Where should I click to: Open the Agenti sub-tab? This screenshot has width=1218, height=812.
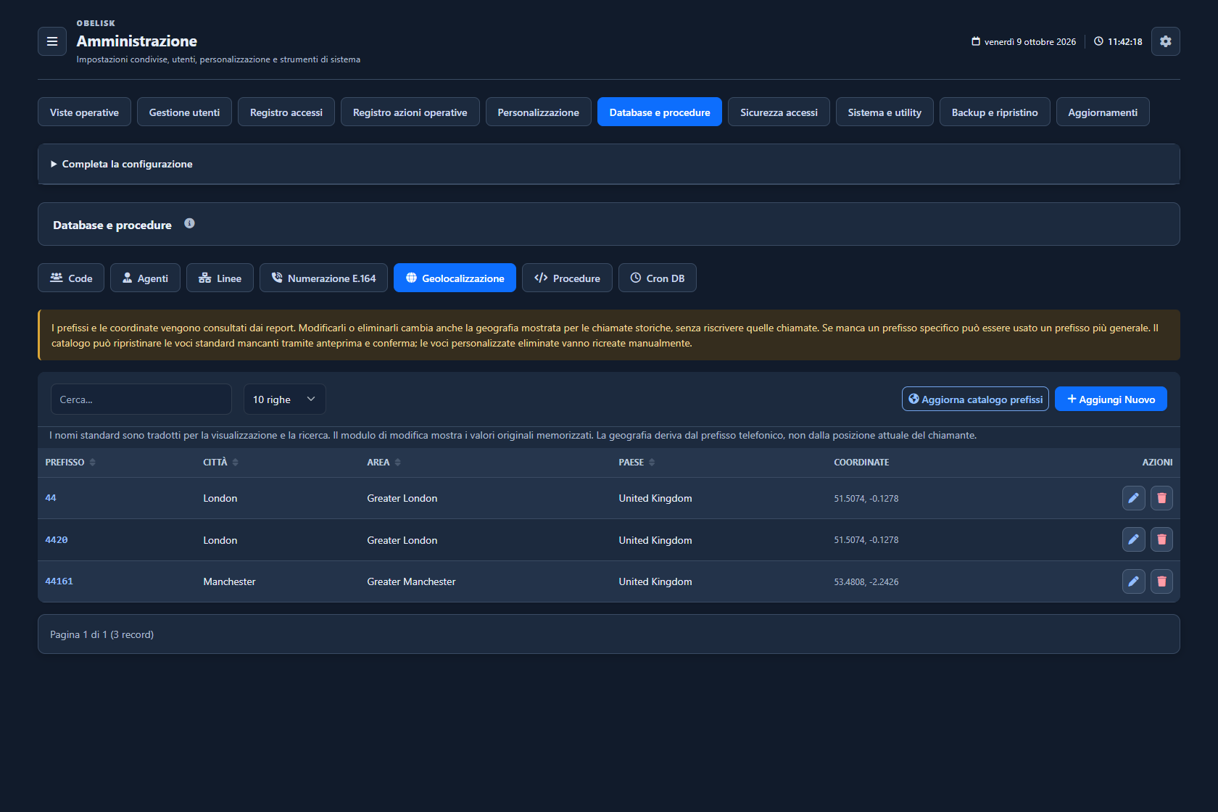[x=145, y=278]
